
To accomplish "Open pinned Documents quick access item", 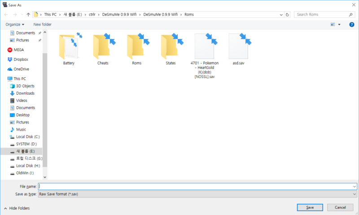I will point(22,33).
